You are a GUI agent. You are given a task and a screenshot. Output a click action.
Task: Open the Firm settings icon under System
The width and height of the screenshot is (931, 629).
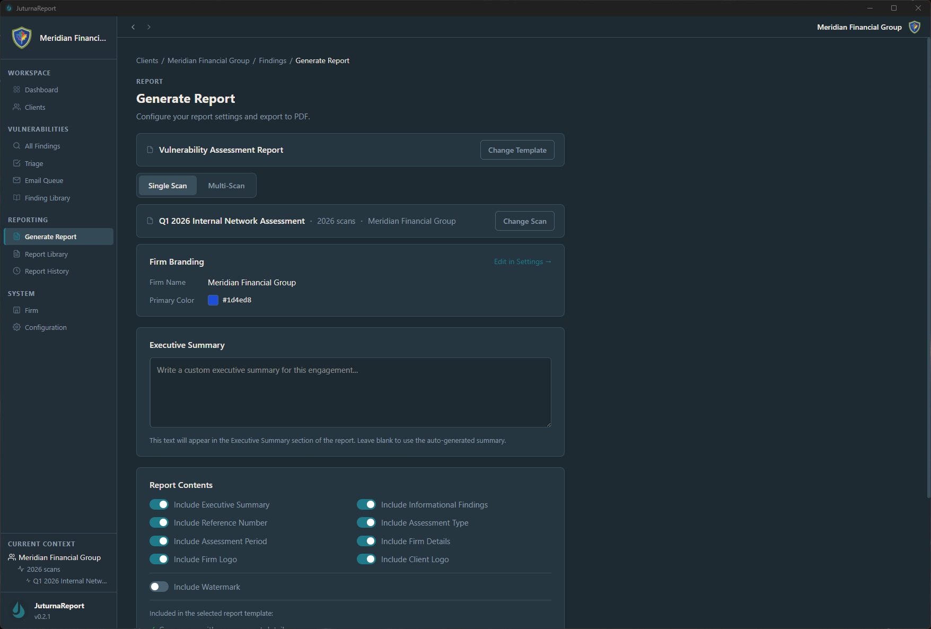pos(16,310)
